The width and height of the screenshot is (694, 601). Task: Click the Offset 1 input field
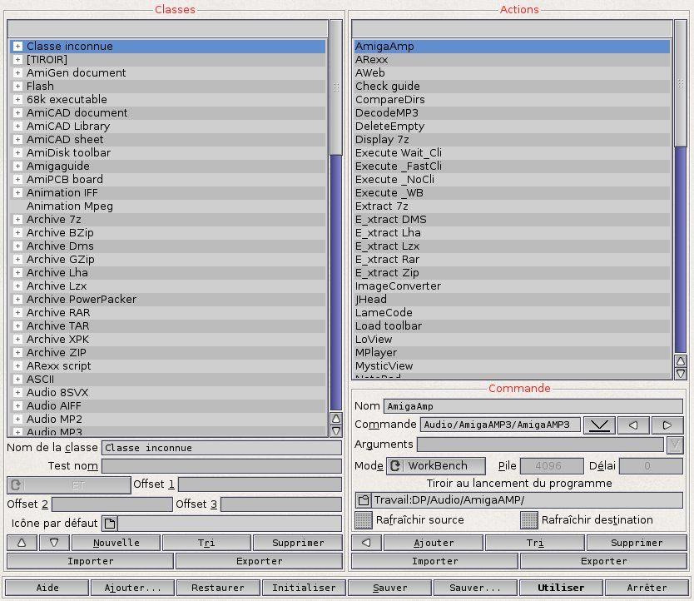click(x=260, y=484)
